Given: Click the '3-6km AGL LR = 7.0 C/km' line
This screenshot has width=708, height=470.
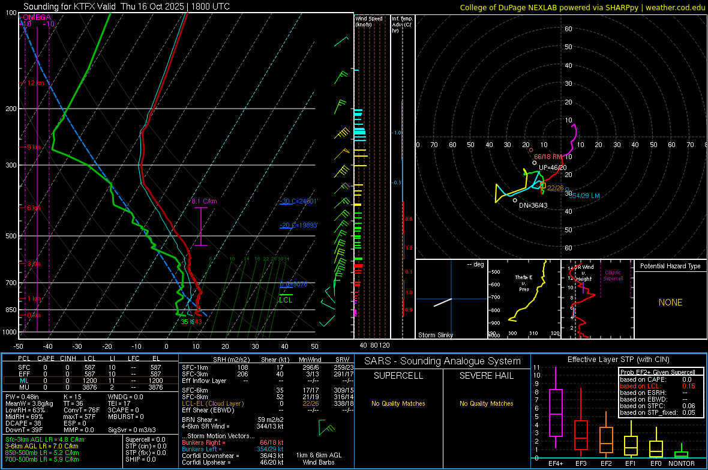Looking at the screenshot, I should tap(42, 446).
